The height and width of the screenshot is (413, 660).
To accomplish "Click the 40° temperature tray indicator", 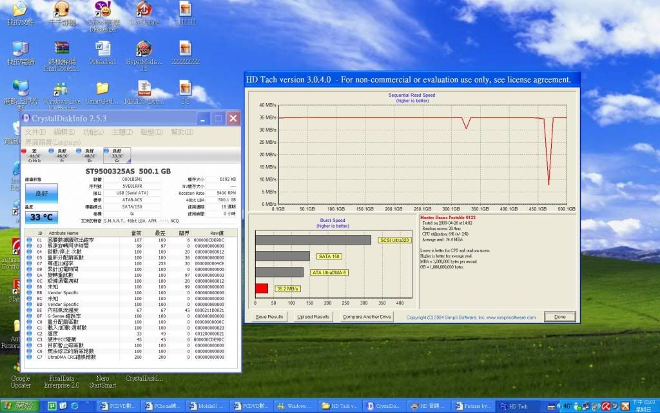I will click(567, 407).
